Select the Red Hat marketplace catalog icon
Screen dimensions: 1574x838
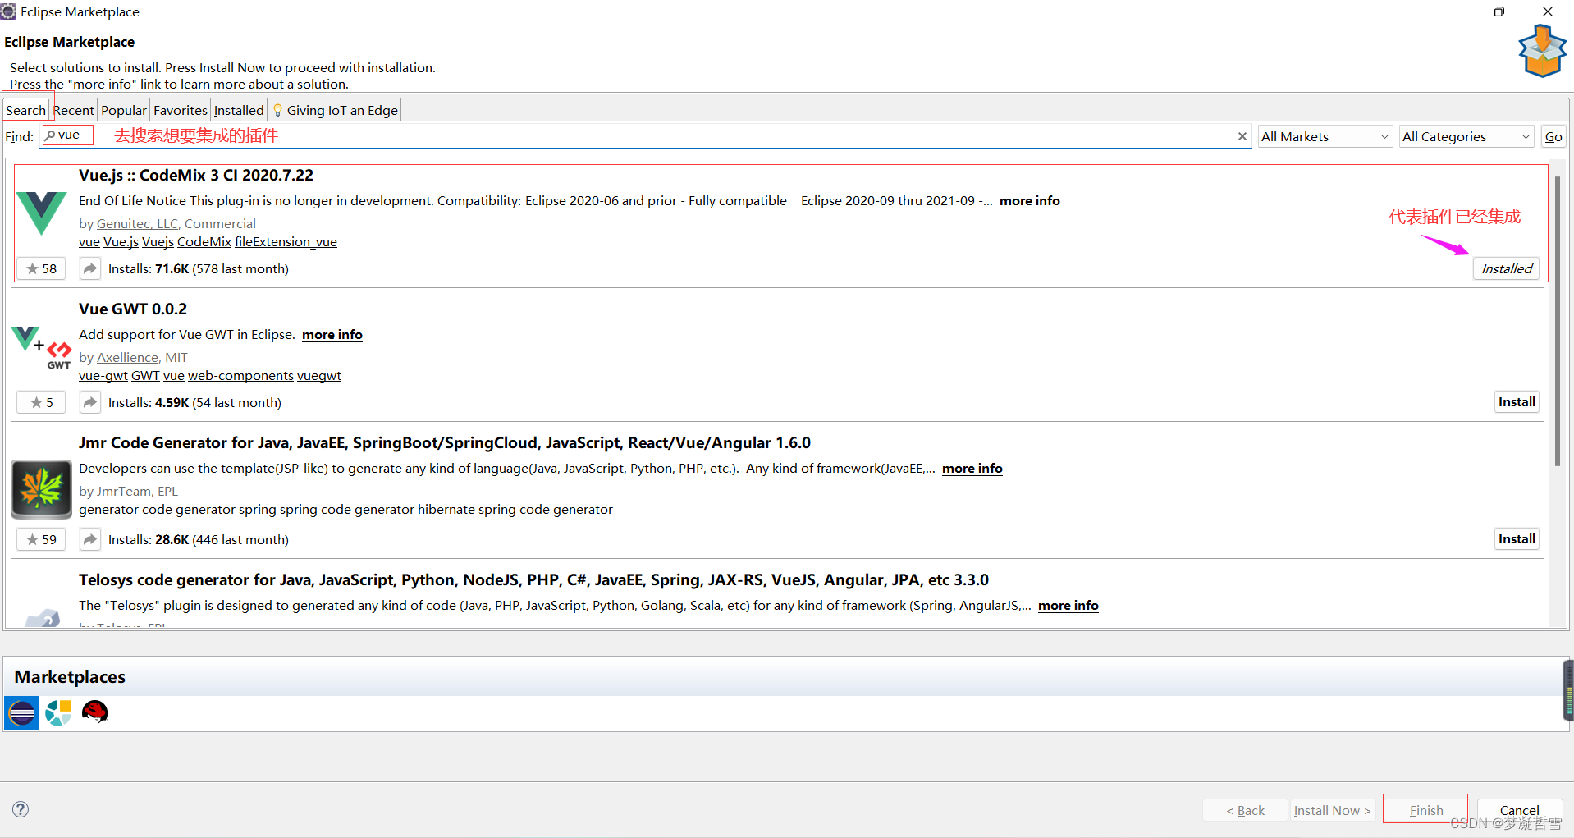[95, 712]
